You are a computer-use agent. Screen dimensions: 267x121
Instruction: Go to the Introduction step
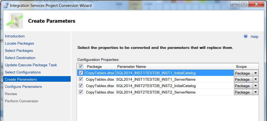pyautogui.click(x=15, y=36)
